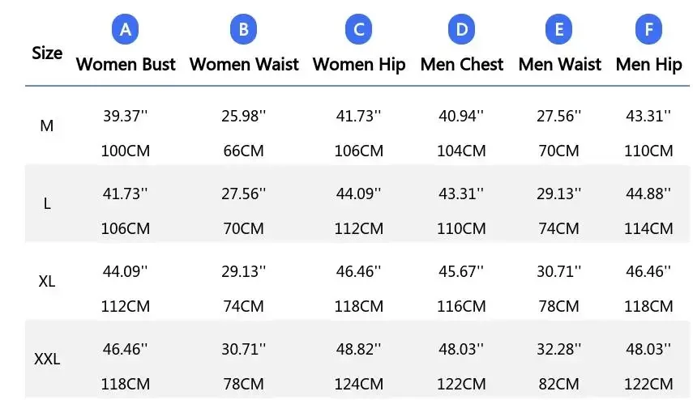Select the M size row label

pyautogui.click(x=47, y=126)
